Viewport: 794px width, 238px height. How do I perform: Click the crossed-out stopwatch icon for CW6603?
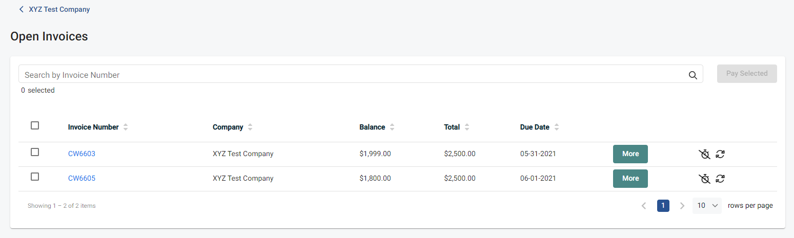click(x=705, y=154)
